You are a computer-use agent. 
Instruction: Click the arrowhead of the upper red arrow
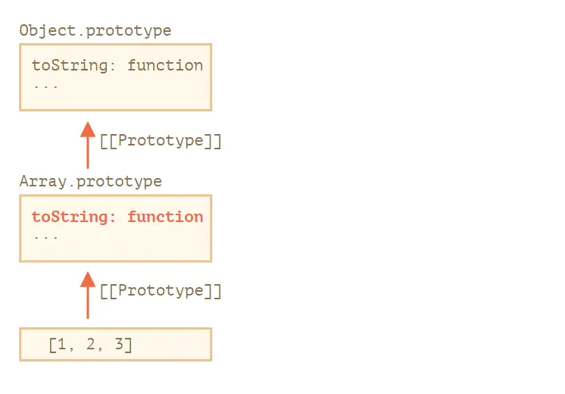(x=88, y=129)
